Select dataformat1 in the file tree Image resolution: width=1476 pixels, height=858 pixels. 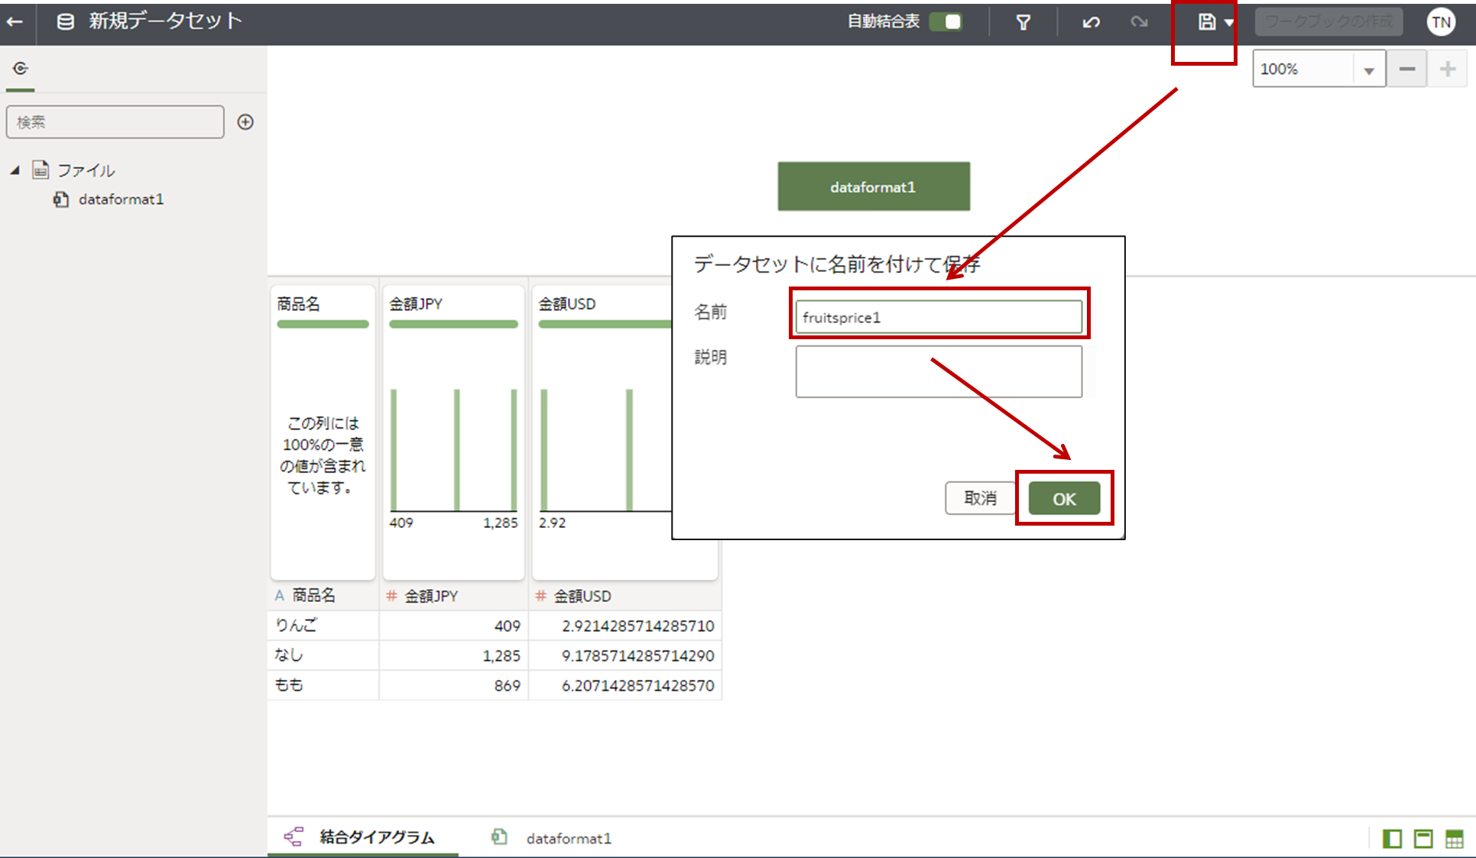(121, 199)
